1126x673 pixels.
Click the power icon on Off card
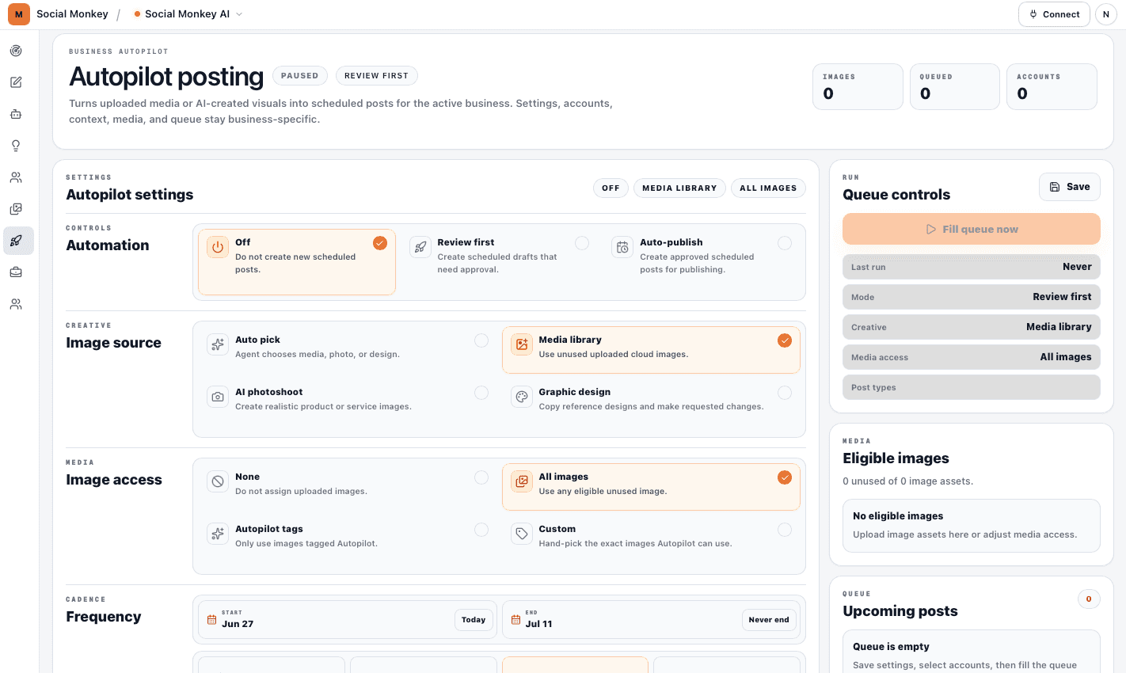click(x=218, y=247)
